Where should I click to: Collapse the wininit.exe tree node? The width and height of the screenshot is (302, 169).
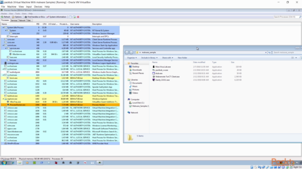(x=3, y=46)
